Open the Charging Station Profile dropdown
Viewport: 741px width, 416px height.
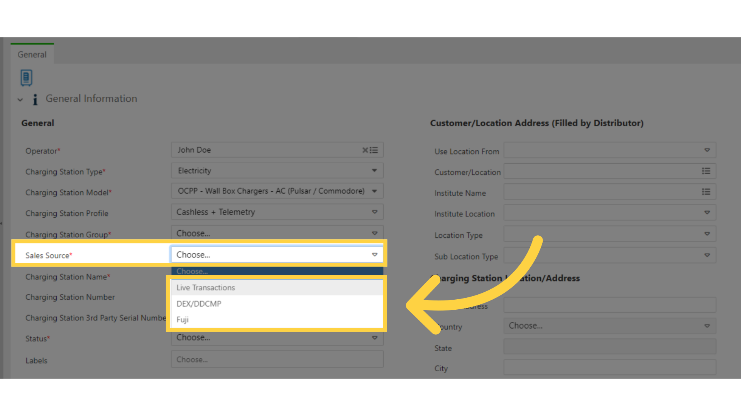tap(277, 212)
